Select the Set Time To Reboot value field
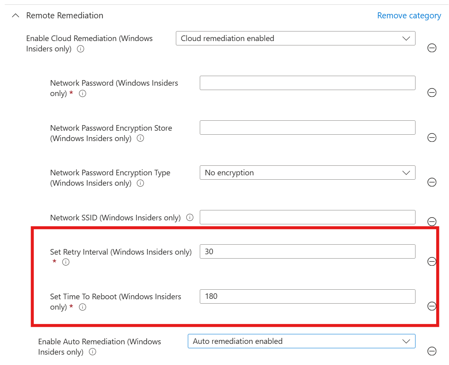Screen dimensions: 449x365 [x=307, y=296]
